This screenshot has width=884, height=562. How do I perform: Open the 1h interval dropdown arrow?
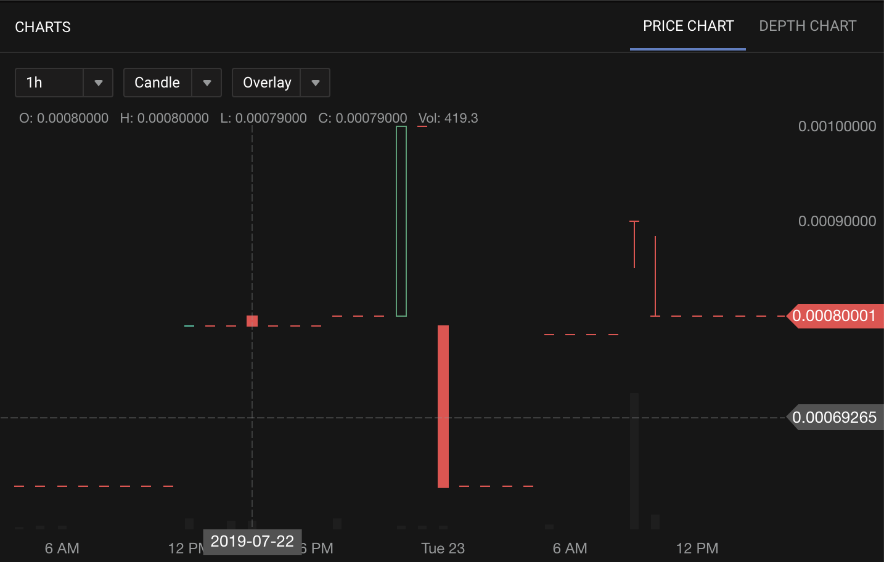click(98, 83)
